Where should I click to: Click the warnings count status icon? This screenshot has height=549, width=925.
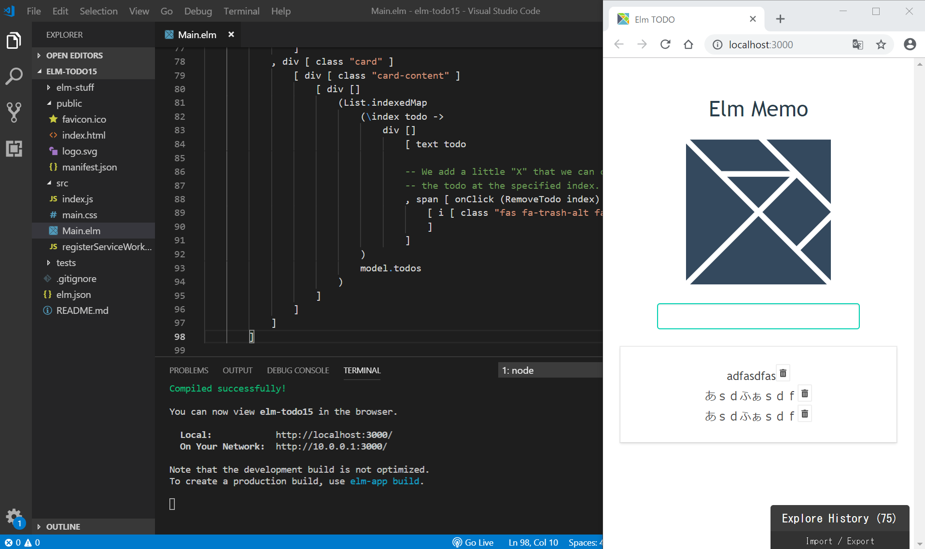(32, 542)
